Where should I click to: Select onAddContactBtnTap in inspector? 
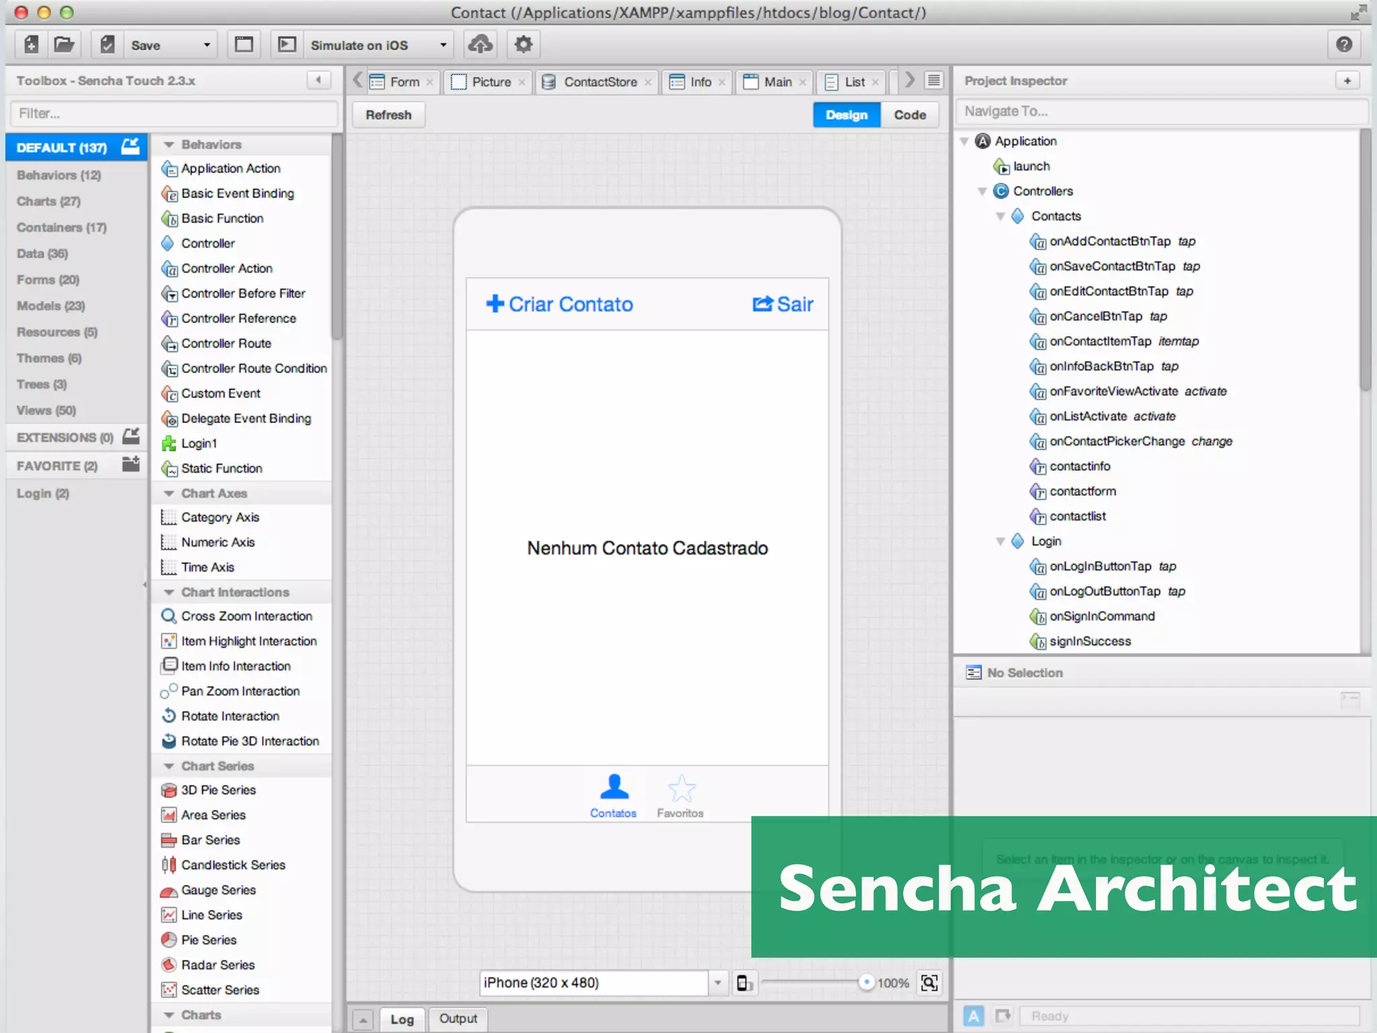[x=1112, y=241]
